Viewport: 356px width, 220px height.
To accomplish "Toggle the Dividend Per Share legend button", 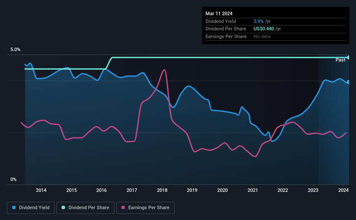I will pyautogui.click(x=85, y=208).
